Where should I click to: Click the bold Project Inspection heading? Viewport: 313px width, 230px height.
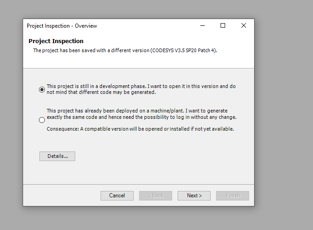pos(56,41)
